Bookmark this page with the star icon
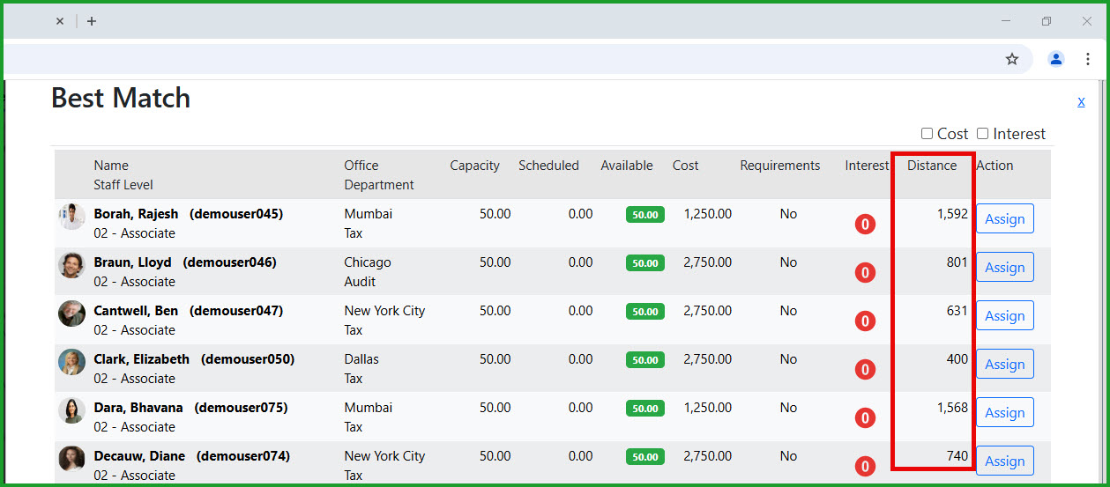 [1012, 59]
